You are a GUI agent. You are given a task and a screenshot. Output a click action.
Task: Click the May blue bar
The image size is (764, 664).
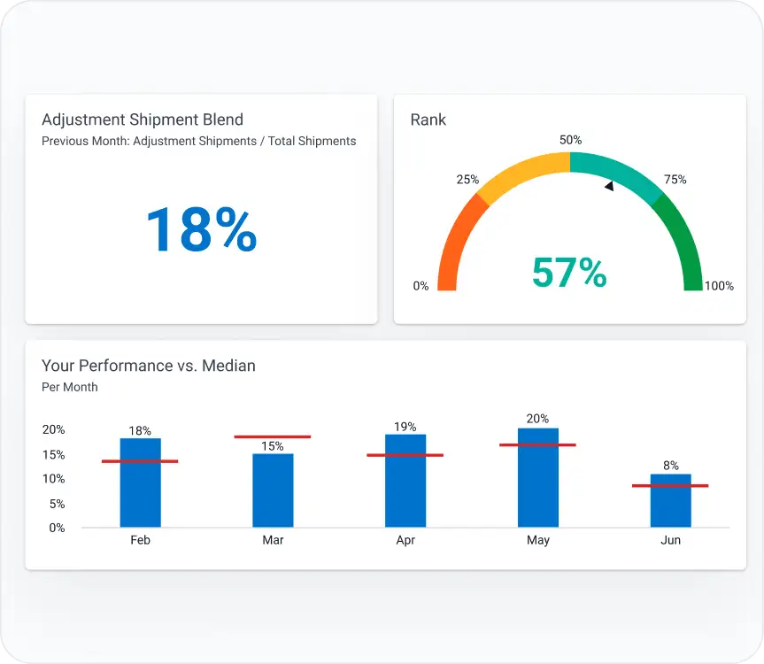click(x=538, y=483)
